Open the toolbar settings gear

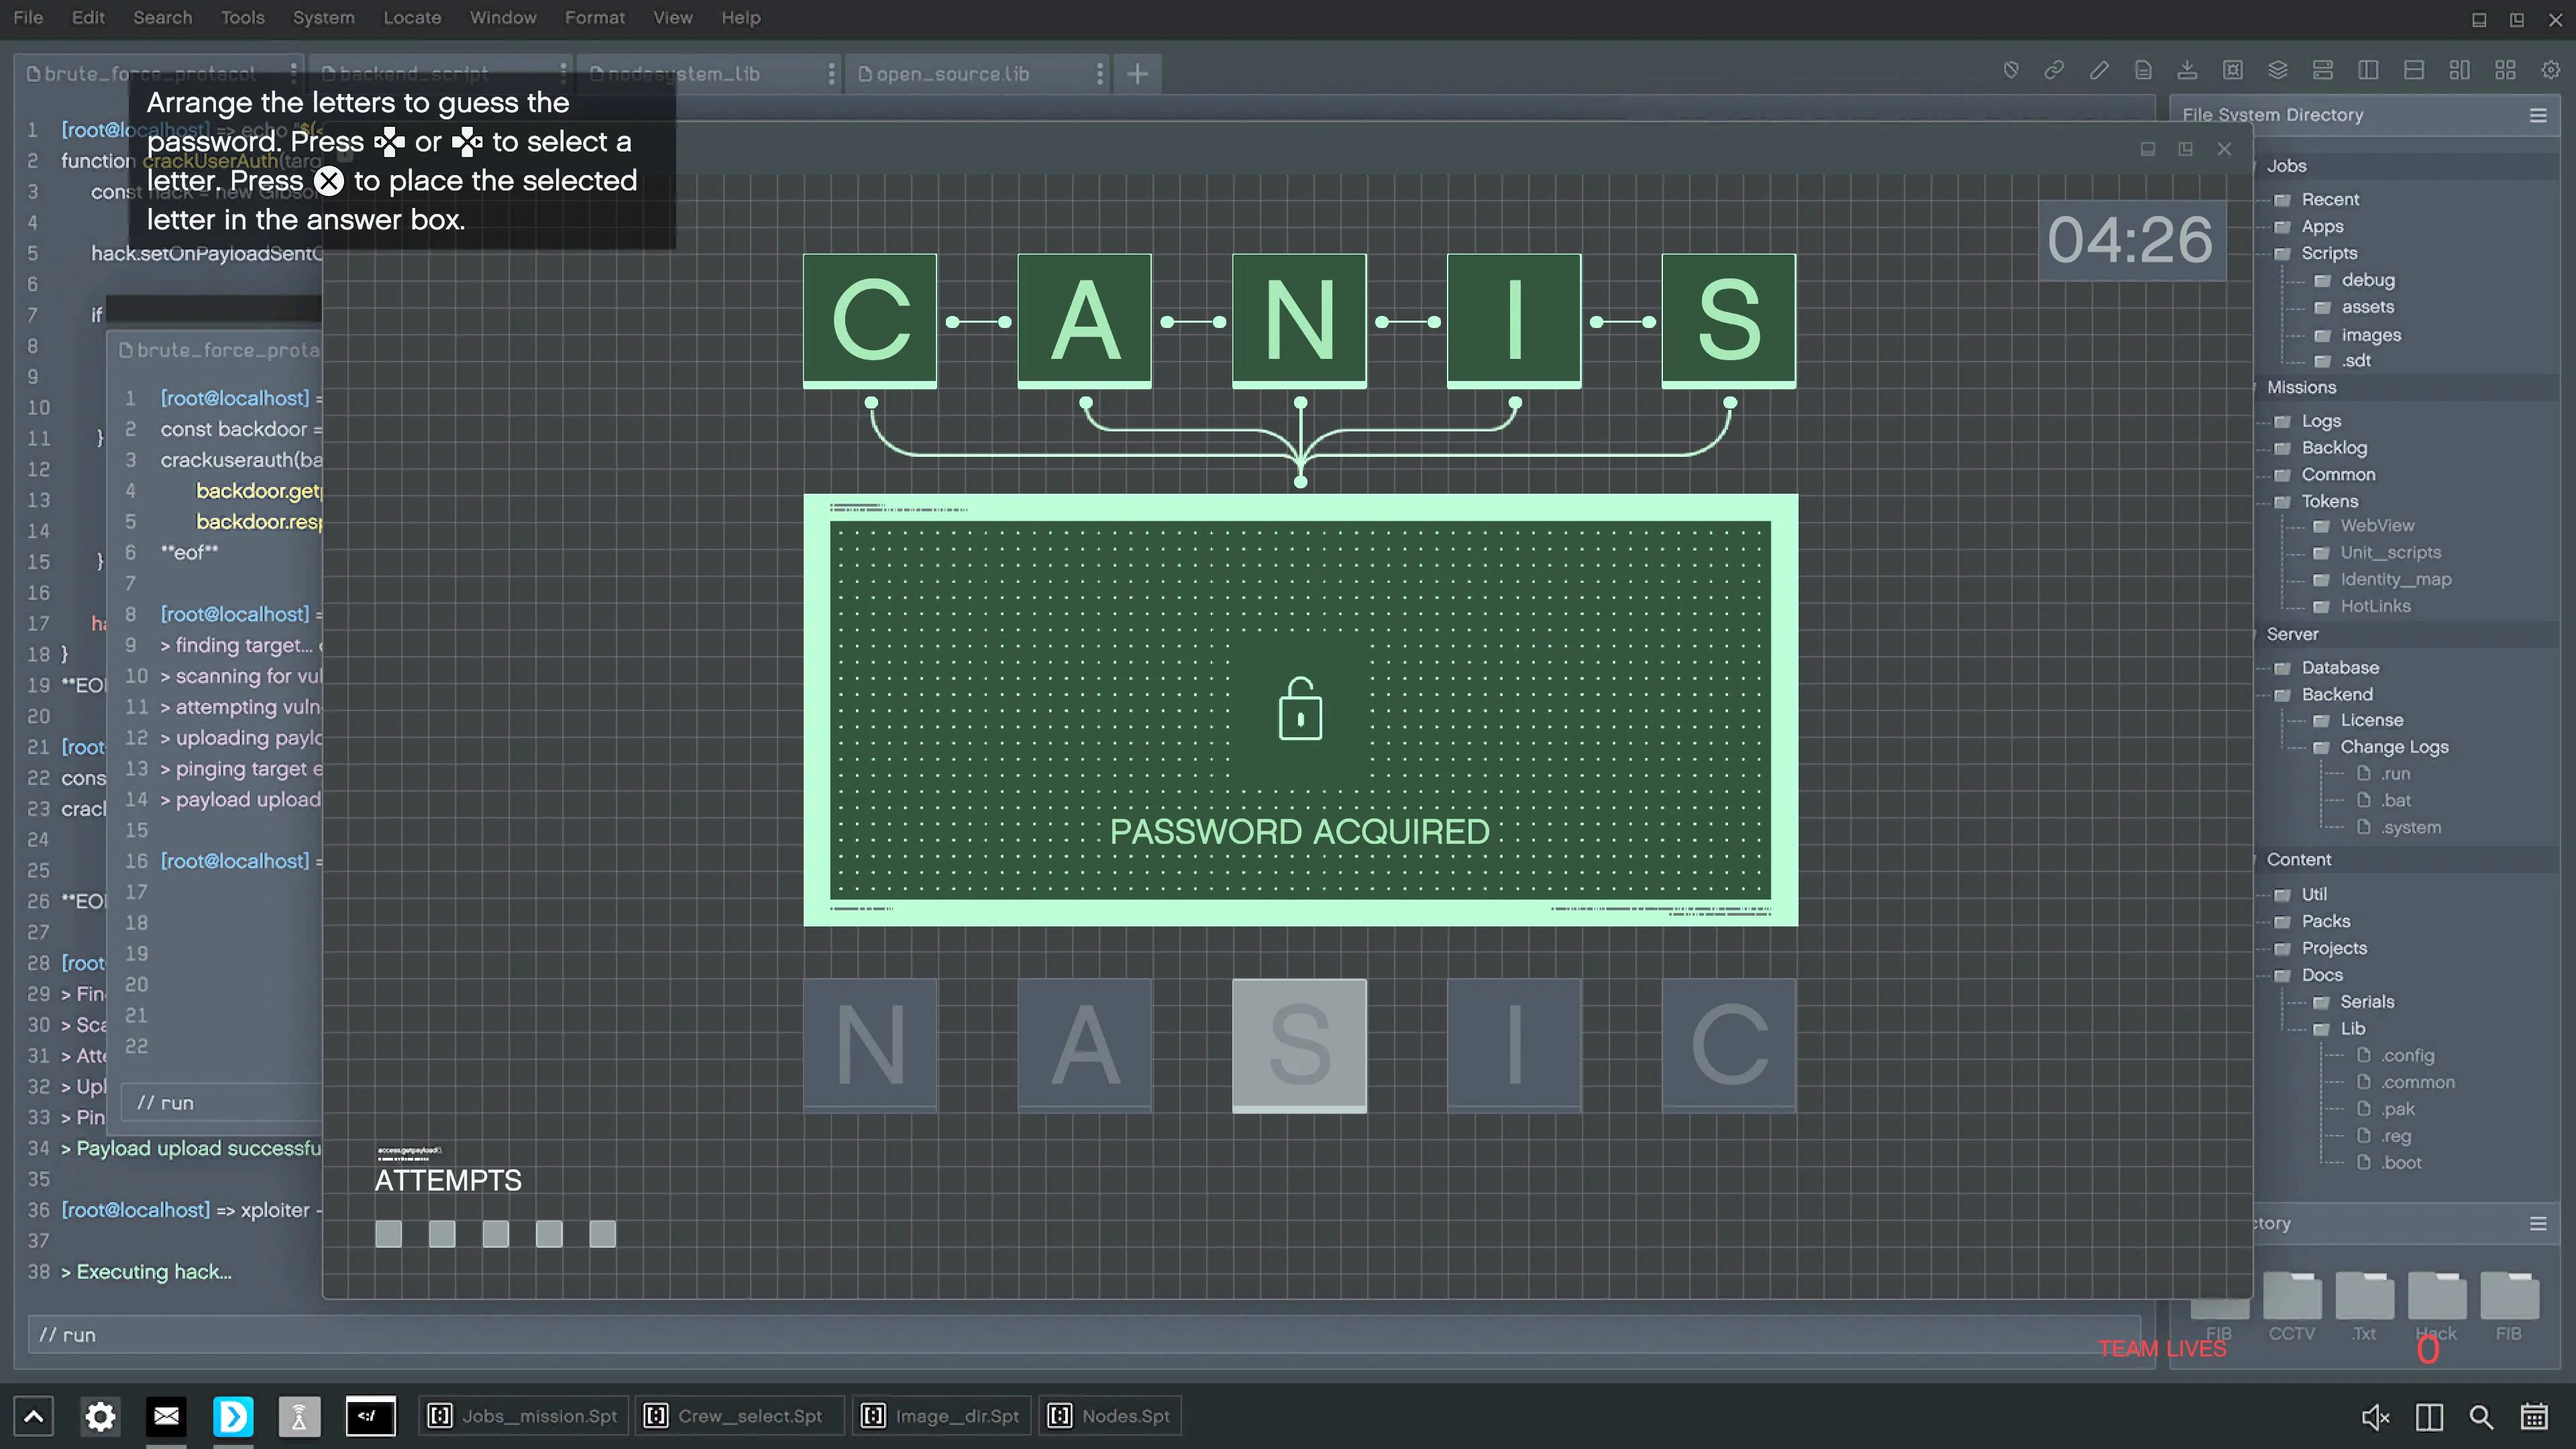coord(2550,70)
